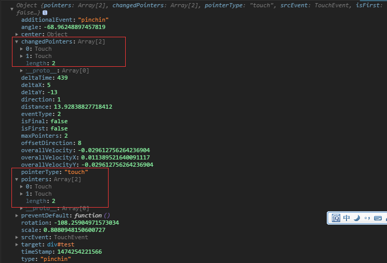The height and width of the screenshot is (263, 387).
Task: Collapse the pointers: Array[2] node
Action: coord(17,179)
